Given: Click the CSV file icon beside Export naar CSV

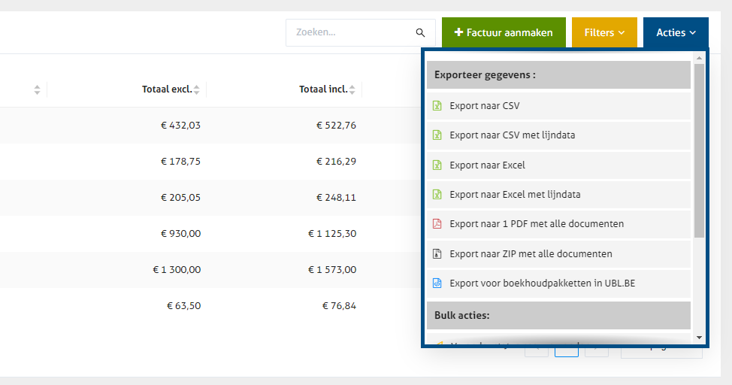Looking at the screenshot, I should point(437,106).
